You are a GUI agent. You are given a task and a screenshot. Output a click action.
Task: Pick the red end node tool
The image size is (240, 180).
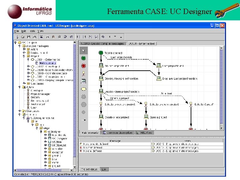coord(84,66)
